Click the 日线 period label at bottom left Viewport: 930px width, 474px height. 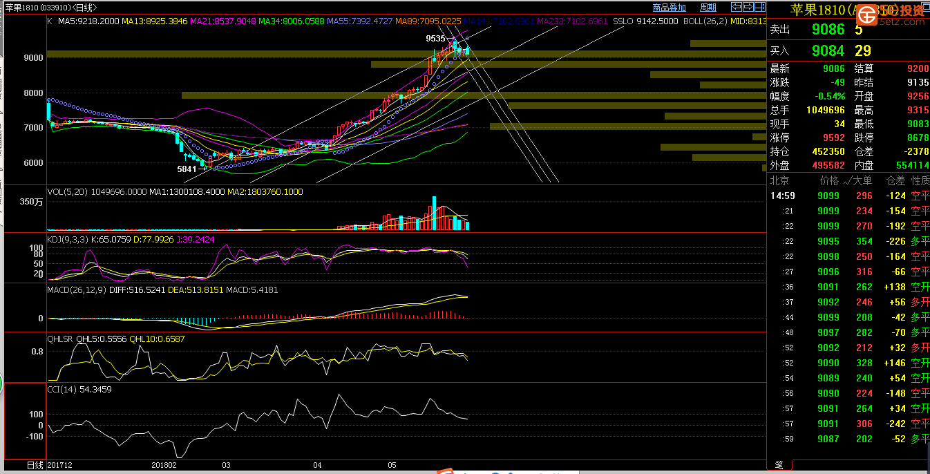coord(35,465)
